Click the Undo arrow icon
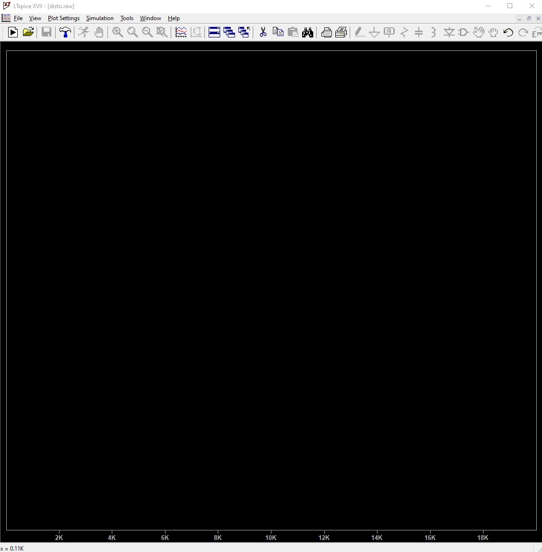 click(x=508, y=32)
